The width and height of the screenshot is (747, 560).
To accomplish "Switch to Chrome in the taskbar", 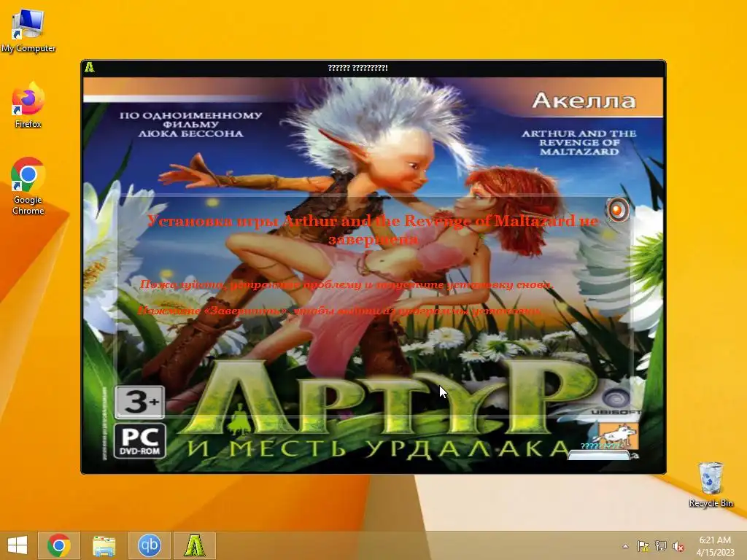I will point(59,545).
